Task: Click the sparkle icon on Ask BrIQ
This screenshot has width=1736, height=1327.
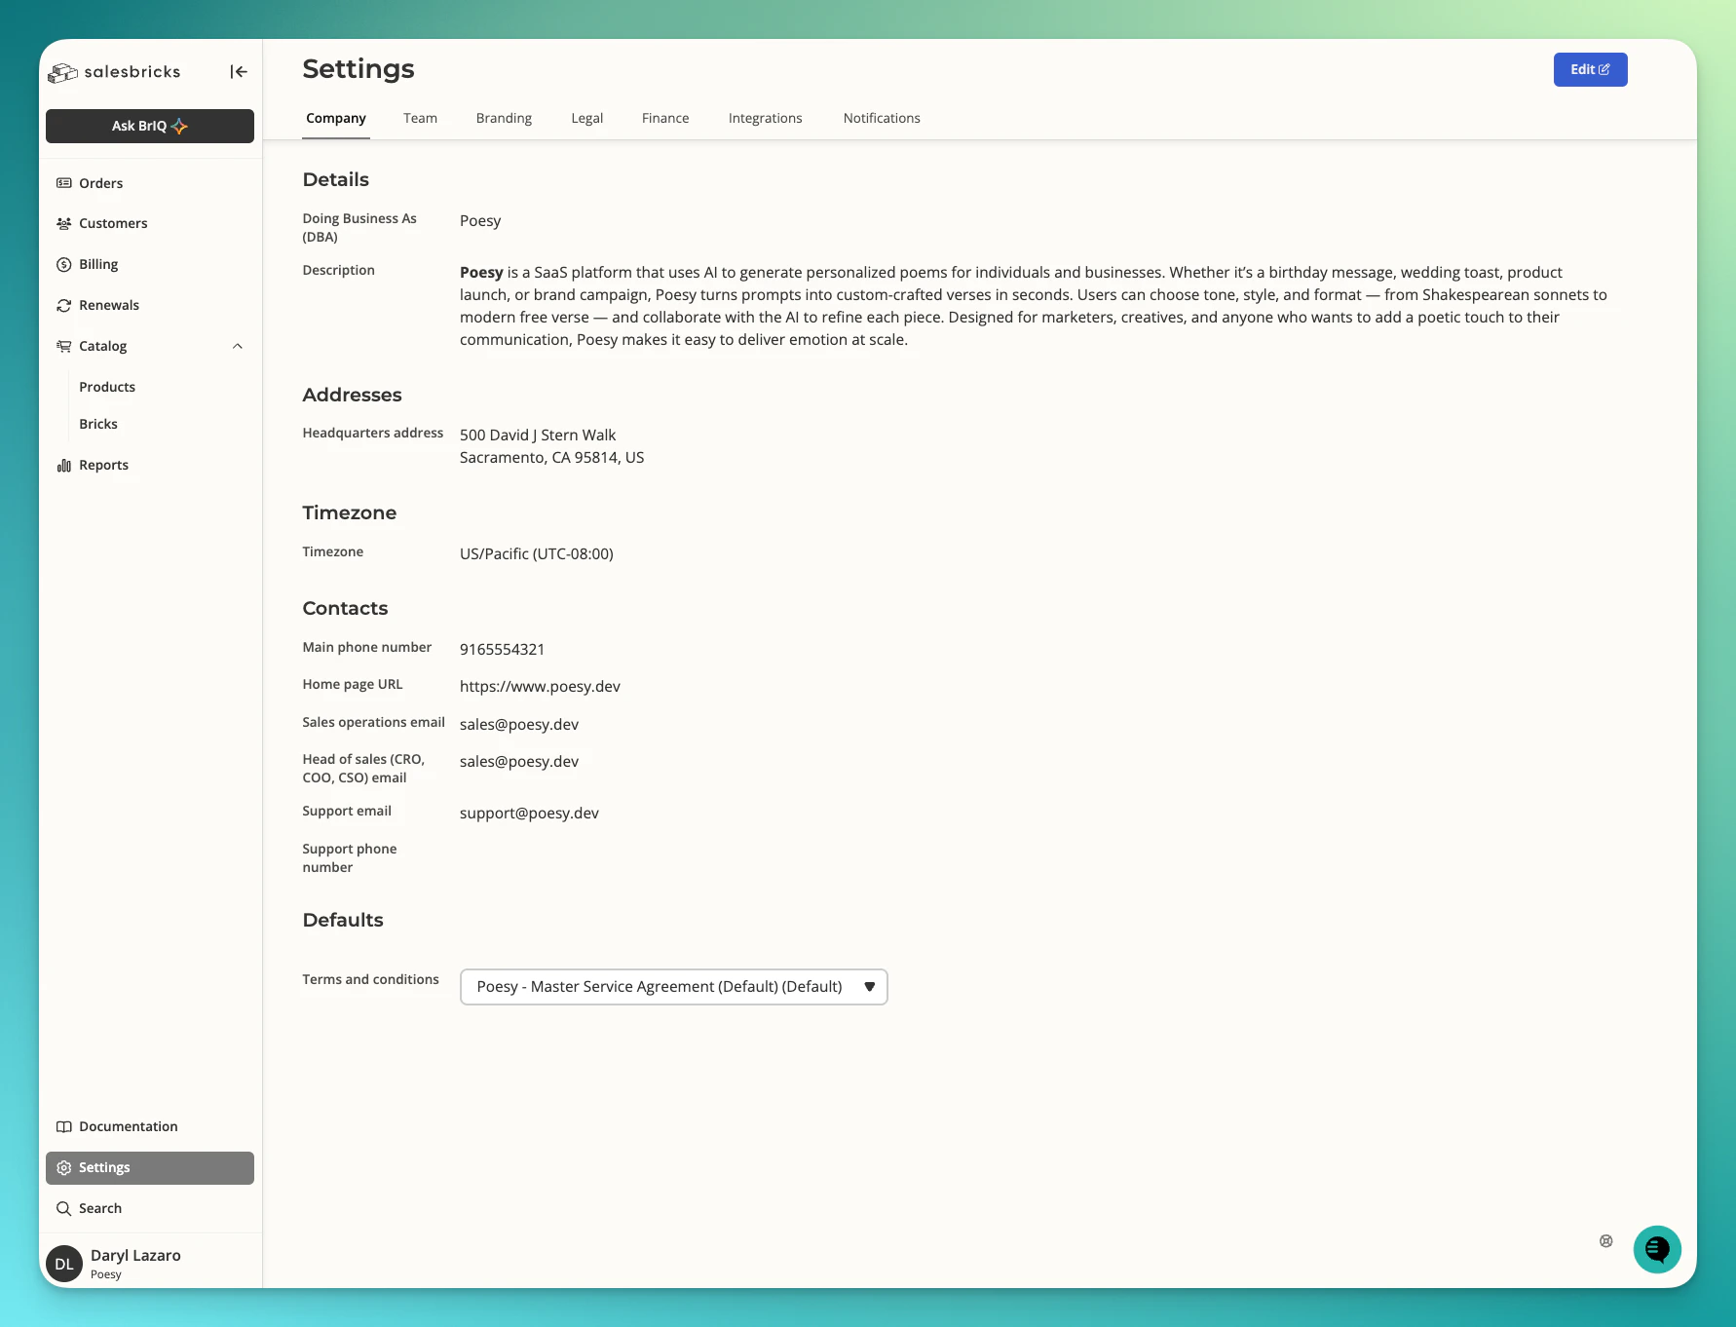Action: coord(179,127)
